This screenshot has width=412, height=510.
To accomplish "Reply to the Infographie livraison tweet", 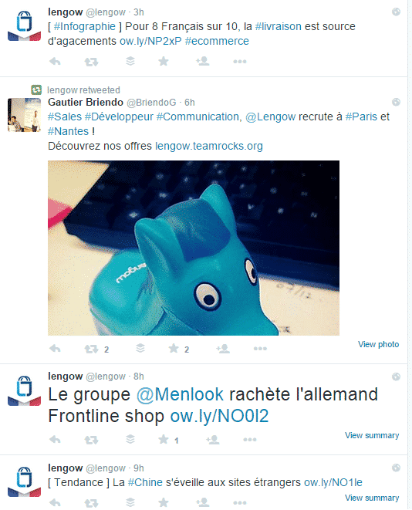I will coord(55,61).
